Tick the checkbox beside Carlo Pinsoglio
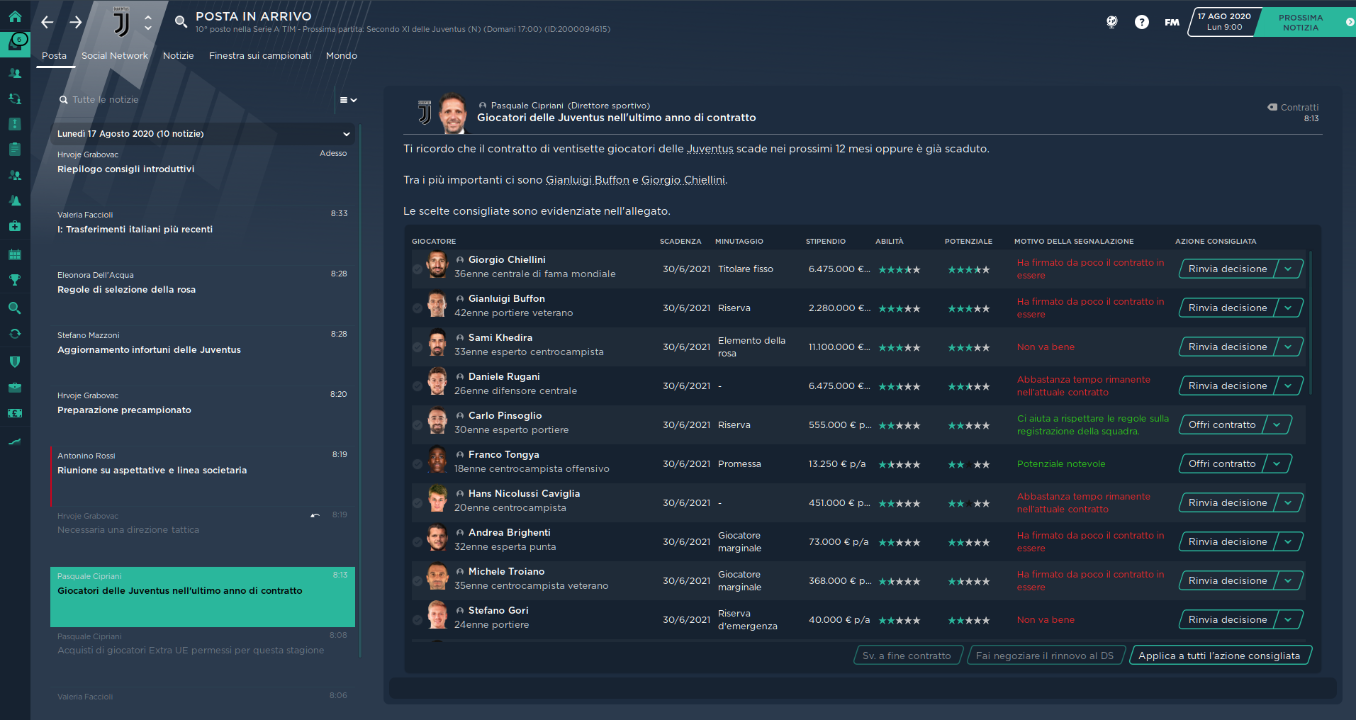The width and height of the screenshot is (1356, 720). [418, 425]
